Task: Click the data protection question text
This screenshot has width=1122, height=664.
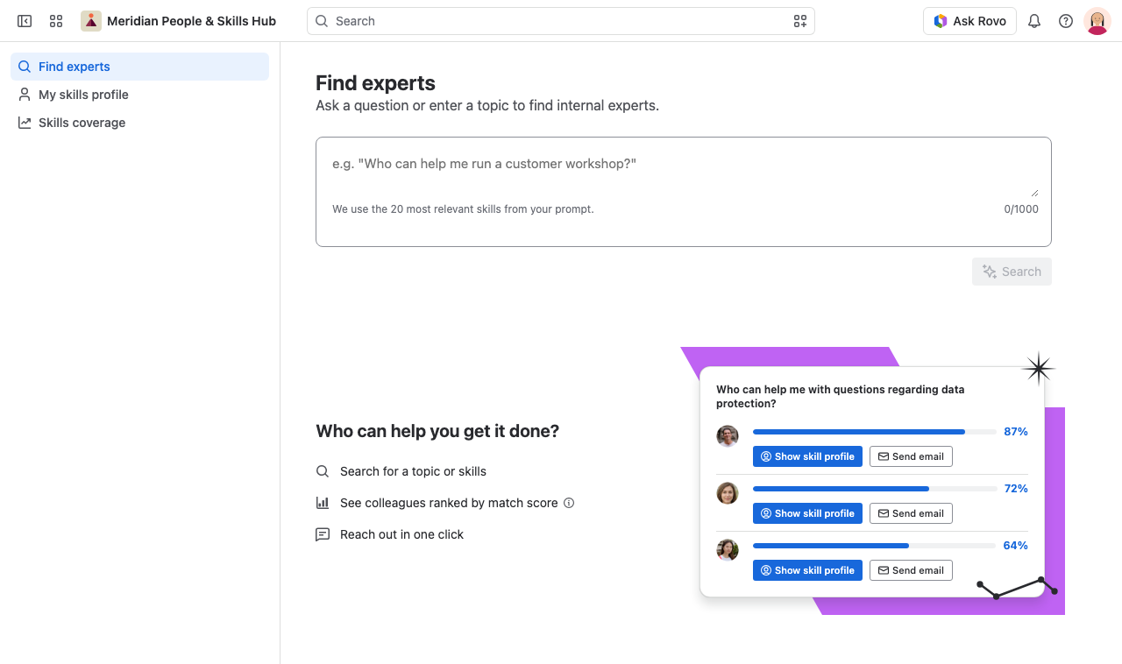Action: [x=840, y=397]
